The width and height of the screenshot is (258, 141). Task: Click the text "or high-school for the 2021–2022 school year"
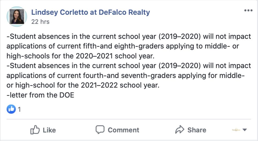(83, 85)
